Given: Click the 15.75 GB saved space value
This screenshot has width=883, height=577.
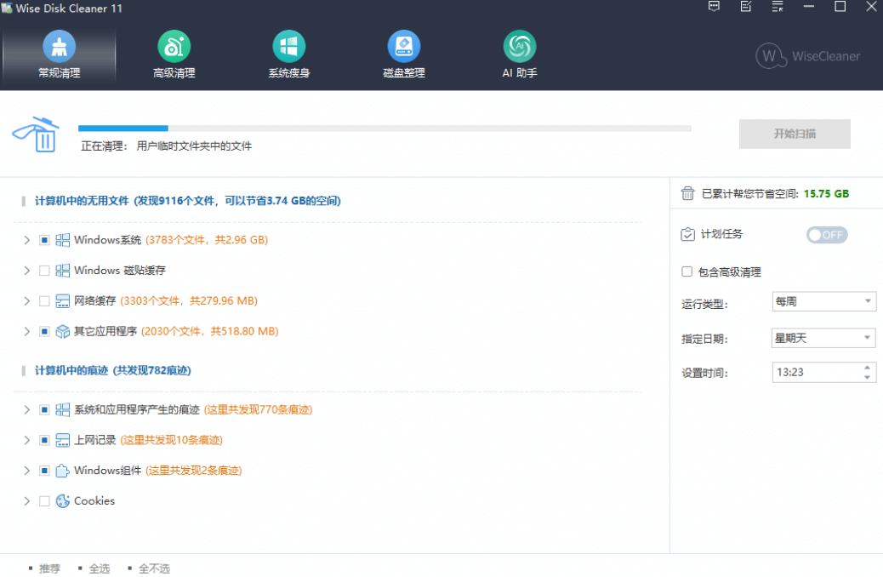Looking at the screenshot, I should tap(826, 194).
